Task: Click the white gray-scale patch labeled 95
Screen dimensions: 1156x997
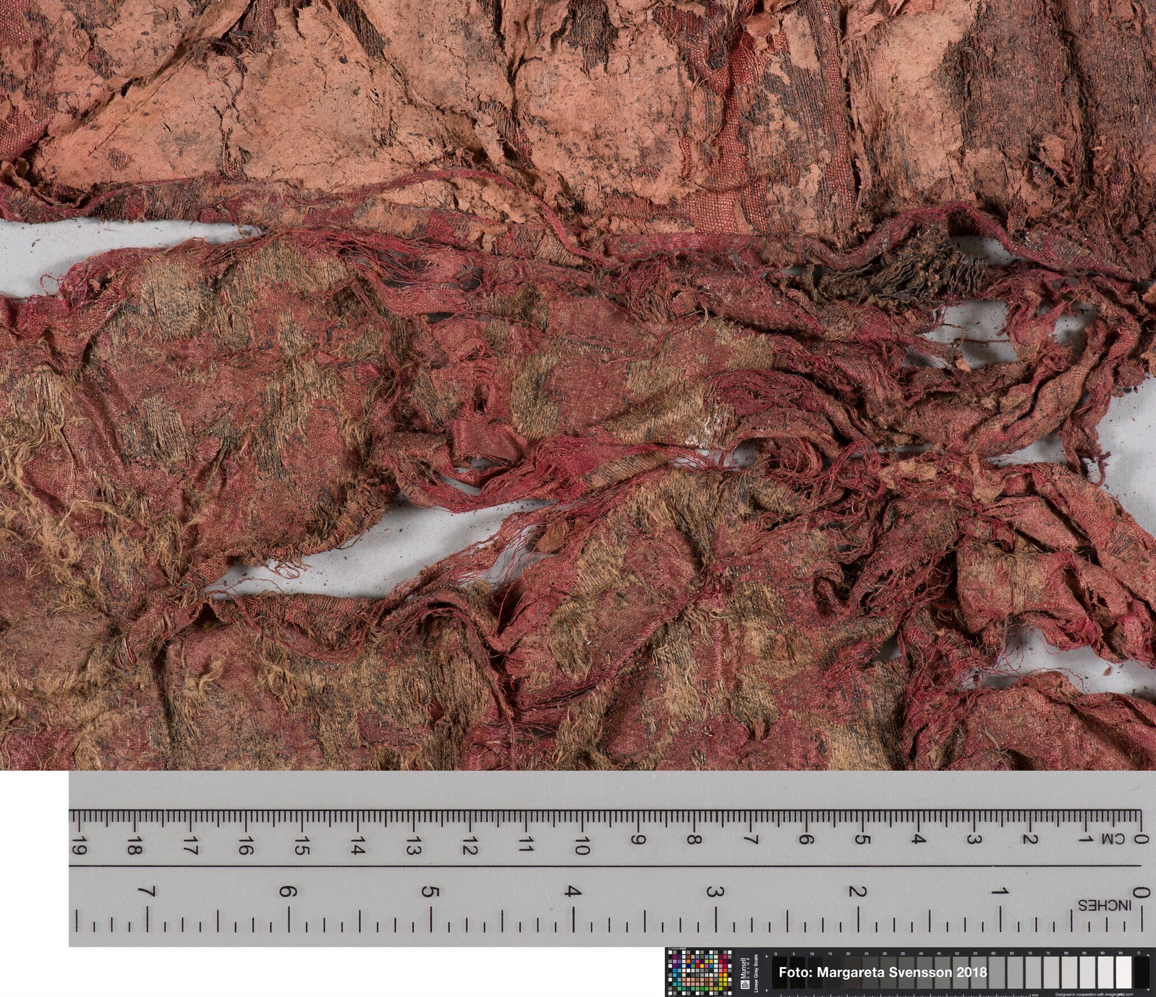Action: 1124,973
